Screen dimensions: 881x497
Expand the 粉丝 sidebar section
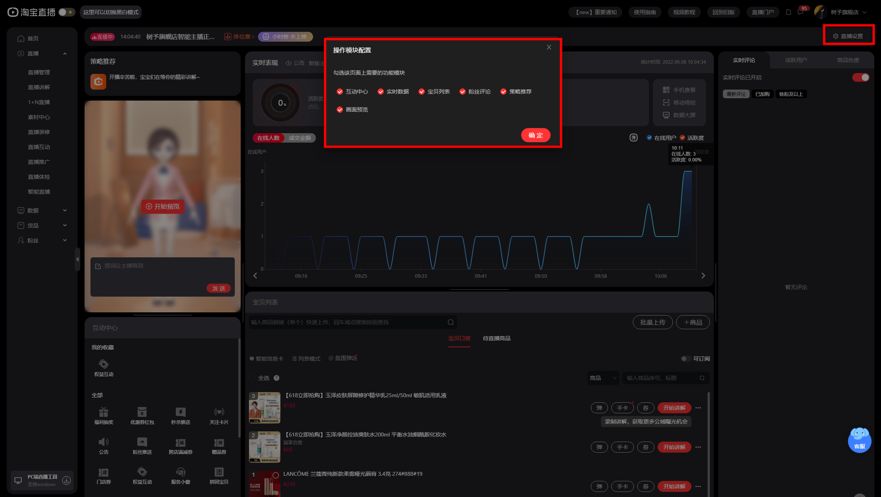pyautogui.click(x=42, y=240)
